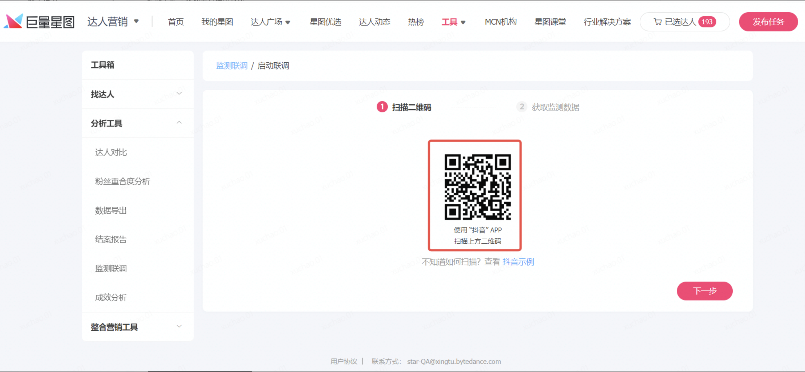Image resolution: width=805 pixels, height=372 pixels.
Task: Expand the 找达人 sidebar section chevron
Action: tap(179, 94)
